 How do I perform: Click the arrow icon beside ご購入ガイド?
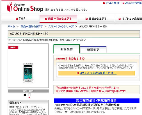coord(104,3)
